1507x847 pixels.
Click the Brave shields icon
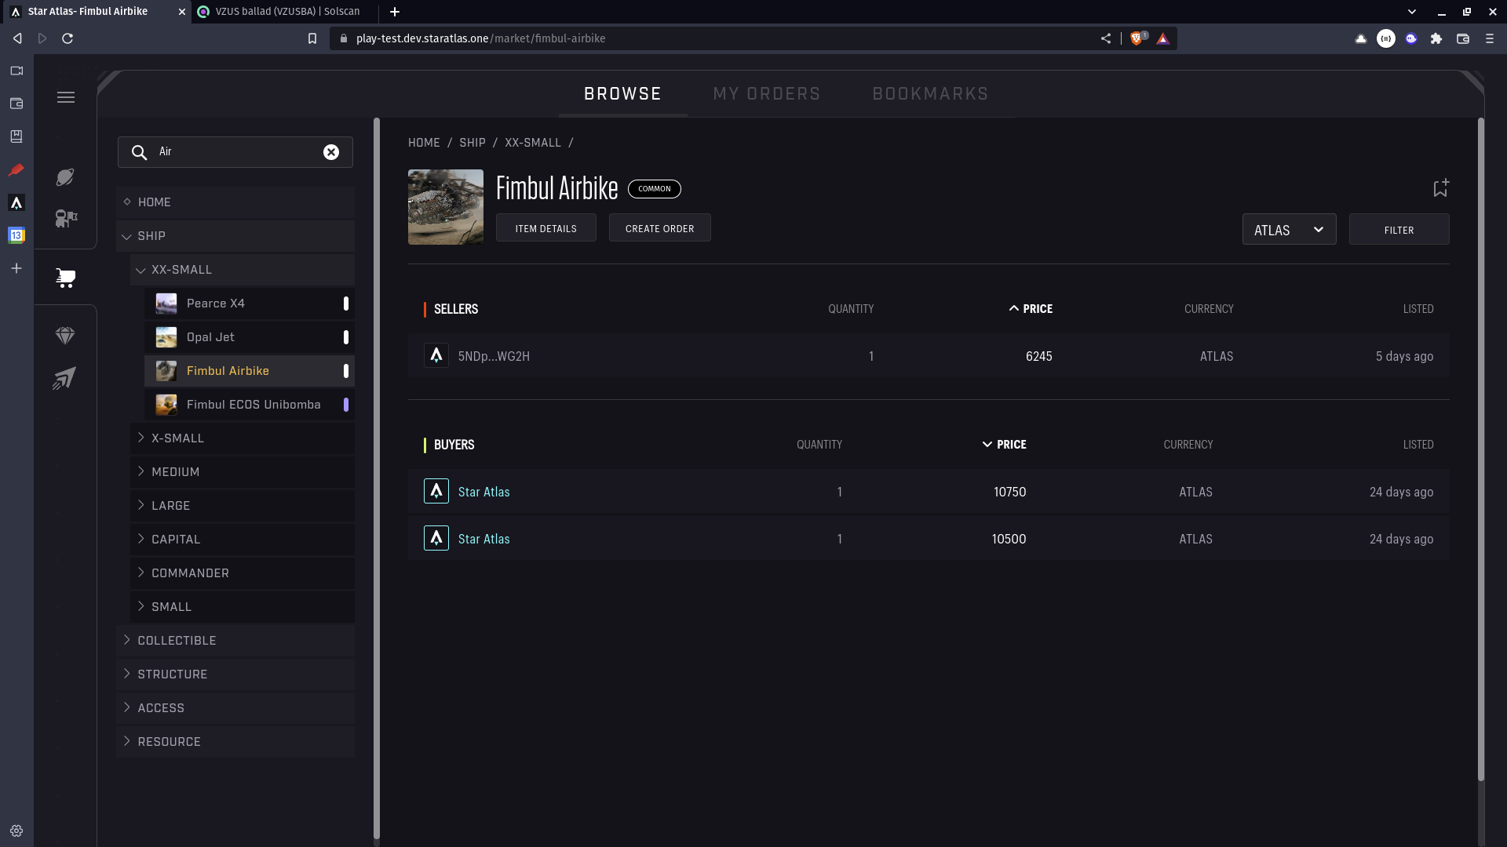click(1137, 38)
